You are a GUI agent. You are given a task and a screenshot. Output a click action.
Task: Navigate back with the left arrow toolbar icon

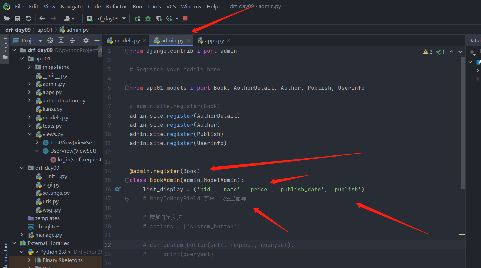[42, 19]
